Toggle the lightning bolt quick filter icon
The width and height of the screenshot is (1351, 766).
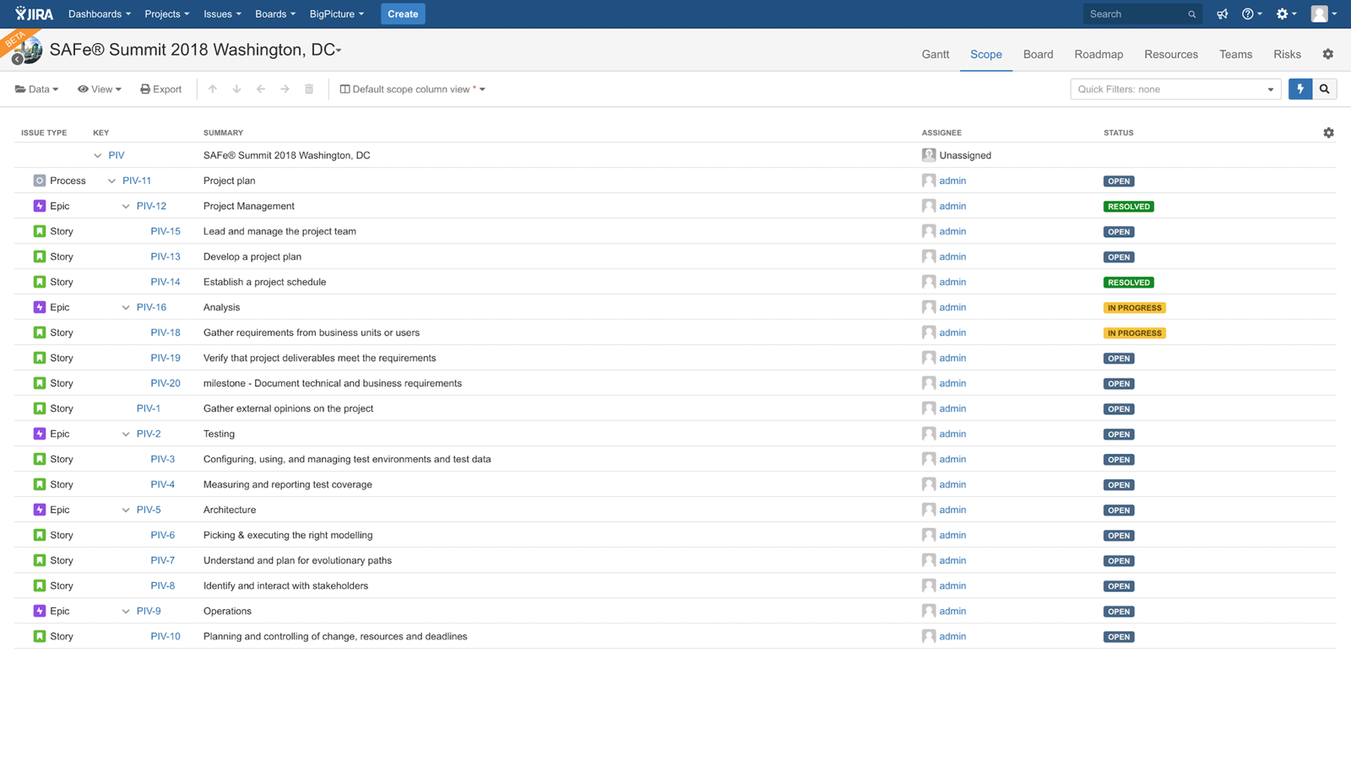pos(1299,89)
